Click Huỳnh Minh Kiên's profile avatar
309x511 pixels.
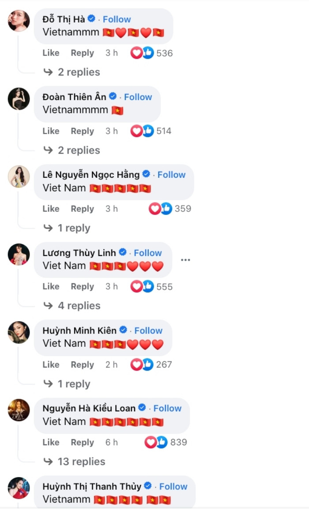[19, 332]
